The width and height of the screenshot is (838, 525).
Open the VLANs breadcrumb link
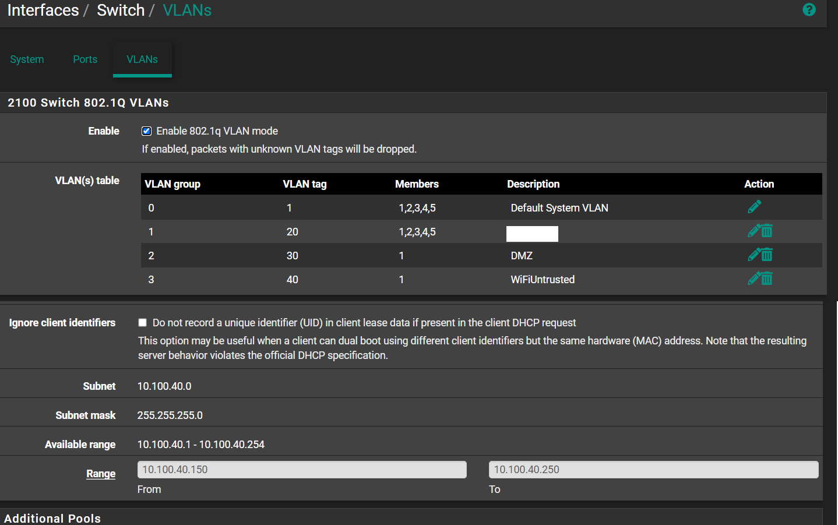coord(187,10)
